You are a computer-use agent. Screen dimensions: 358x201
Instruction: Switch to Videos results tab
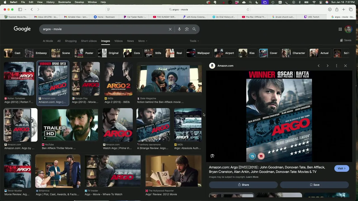coord(118,41)
